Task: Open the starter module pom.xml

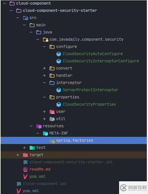Action: click(38, 177)
